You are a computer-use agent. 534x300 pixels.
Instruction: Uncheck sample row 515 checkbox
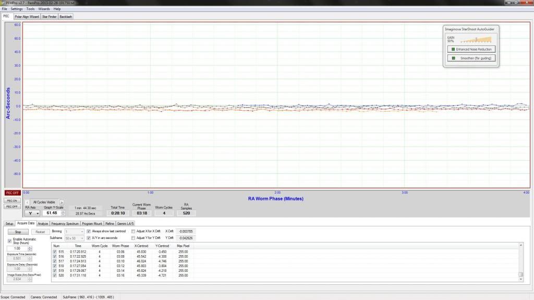(54, 252)
